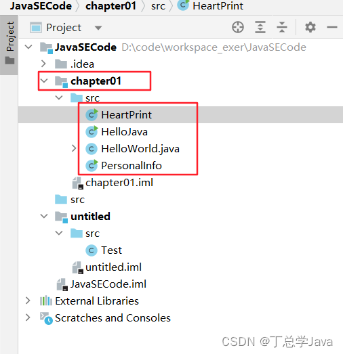Click the External Libraries bar-chart icon
The height and width of the screenshot is (354, 343).
(x=46, y=301)
